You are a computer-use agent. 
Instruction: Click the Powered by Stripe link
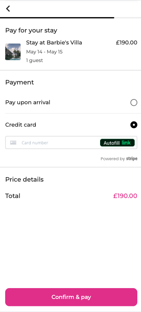[119, 158]
